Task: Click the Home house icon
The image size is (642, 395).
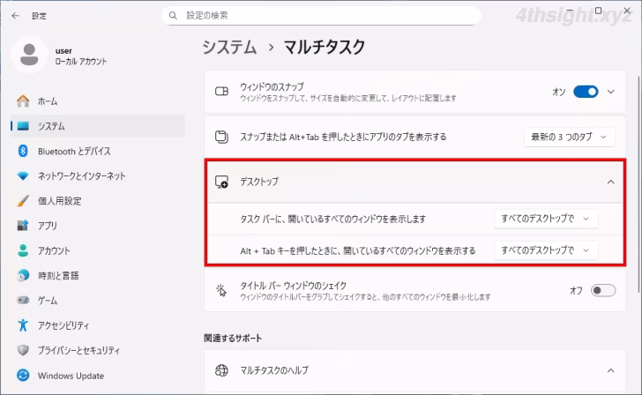Action: point(23,101)
